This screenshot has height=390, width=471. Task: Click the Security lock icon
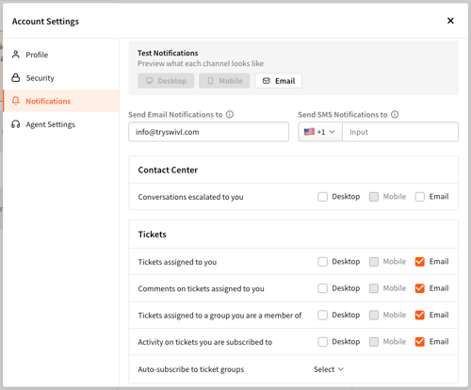click(x=16, y=77)
